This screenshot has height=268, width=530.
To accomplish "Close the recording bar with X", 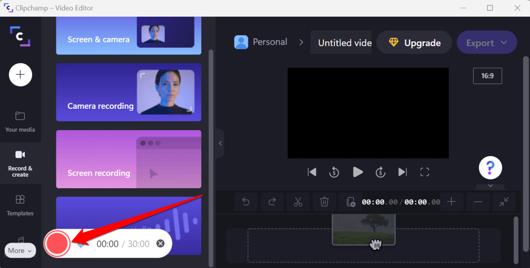I will (x=160, y=243).
